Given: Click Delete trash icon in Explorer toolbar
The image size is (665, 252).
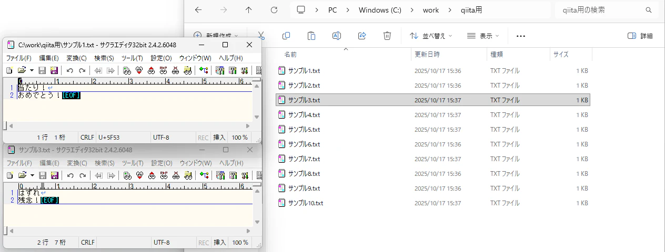Looking at the screenshot, I should [387, 36].
